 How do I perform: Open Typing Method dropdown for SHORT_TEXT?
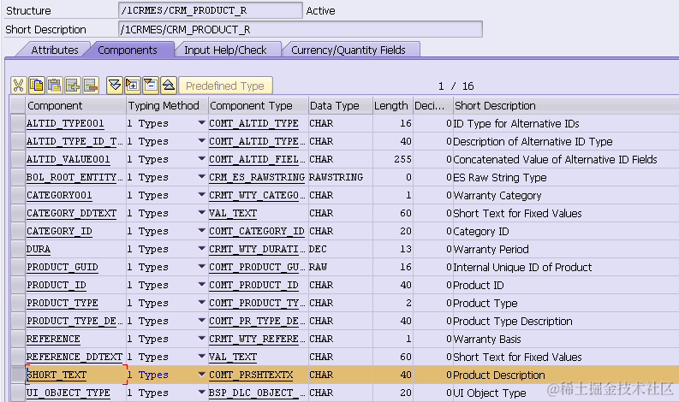(201, 375)
